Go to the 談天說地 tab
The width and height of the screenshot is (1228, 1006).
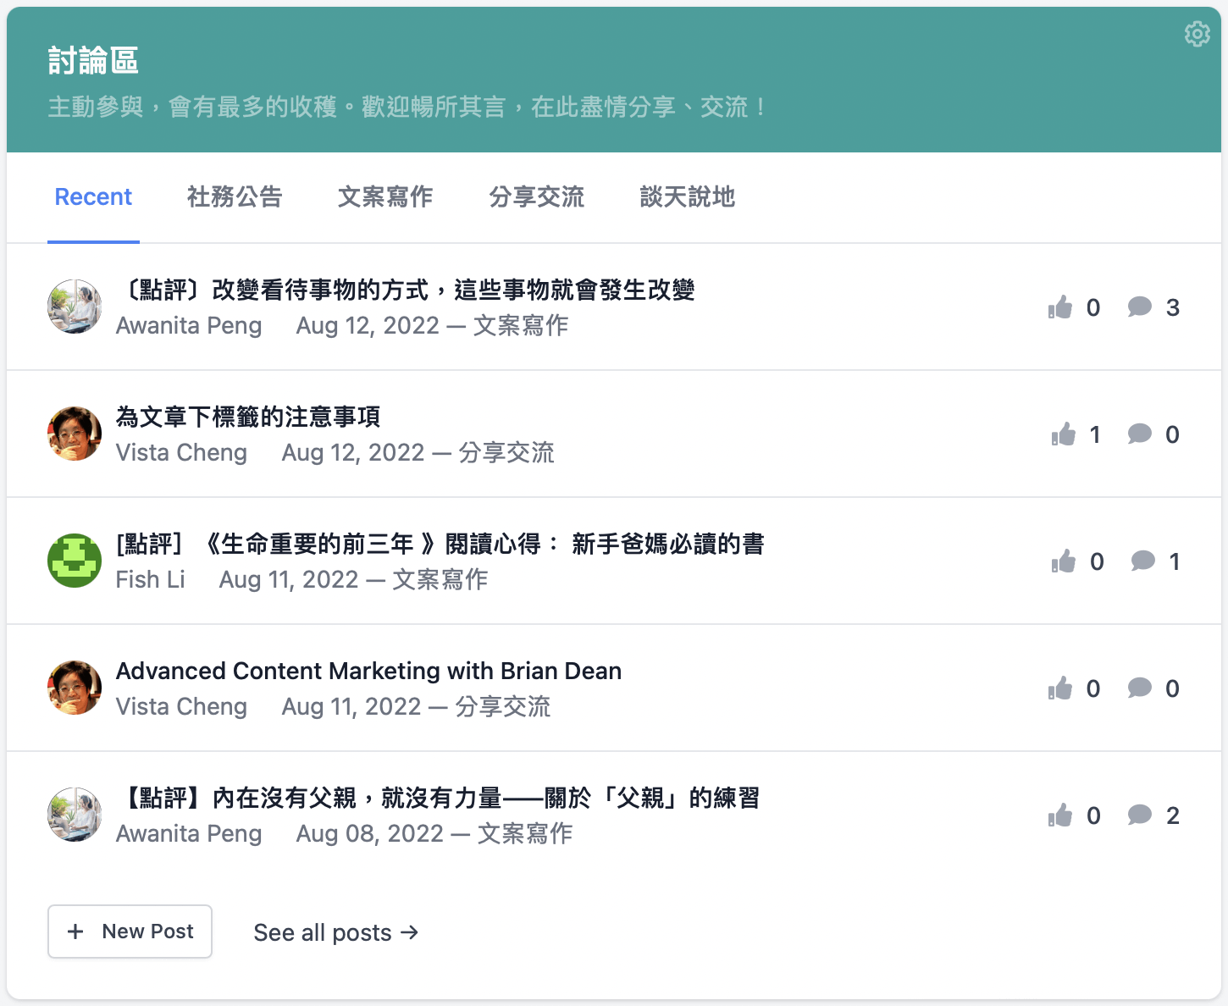click(687, 197)
